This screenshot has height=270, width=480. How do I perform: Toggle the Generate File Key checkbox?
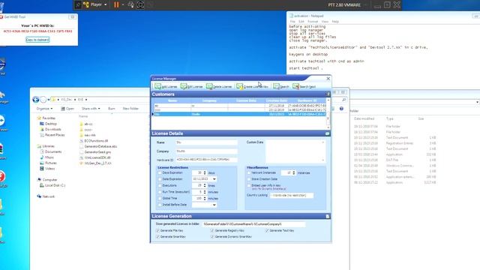pos(158,230)
